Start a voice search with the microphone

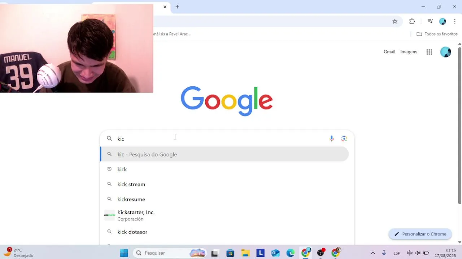(x=331, y=138)
